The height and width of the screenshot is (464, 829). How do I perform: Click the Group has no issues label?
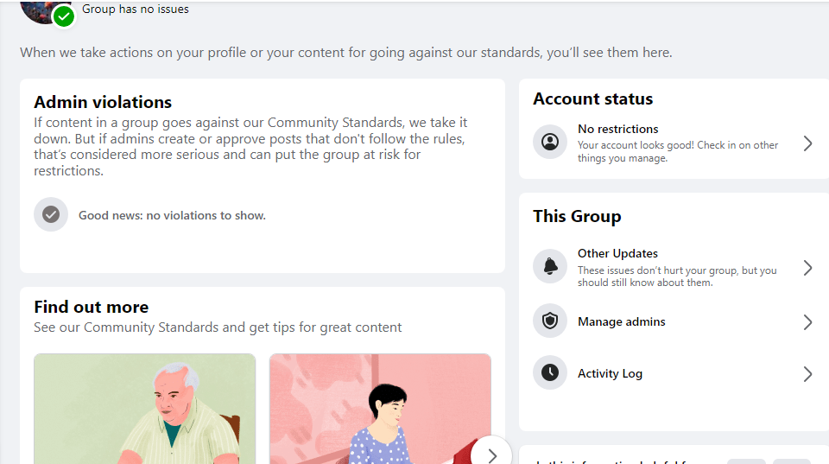[136, 9]
